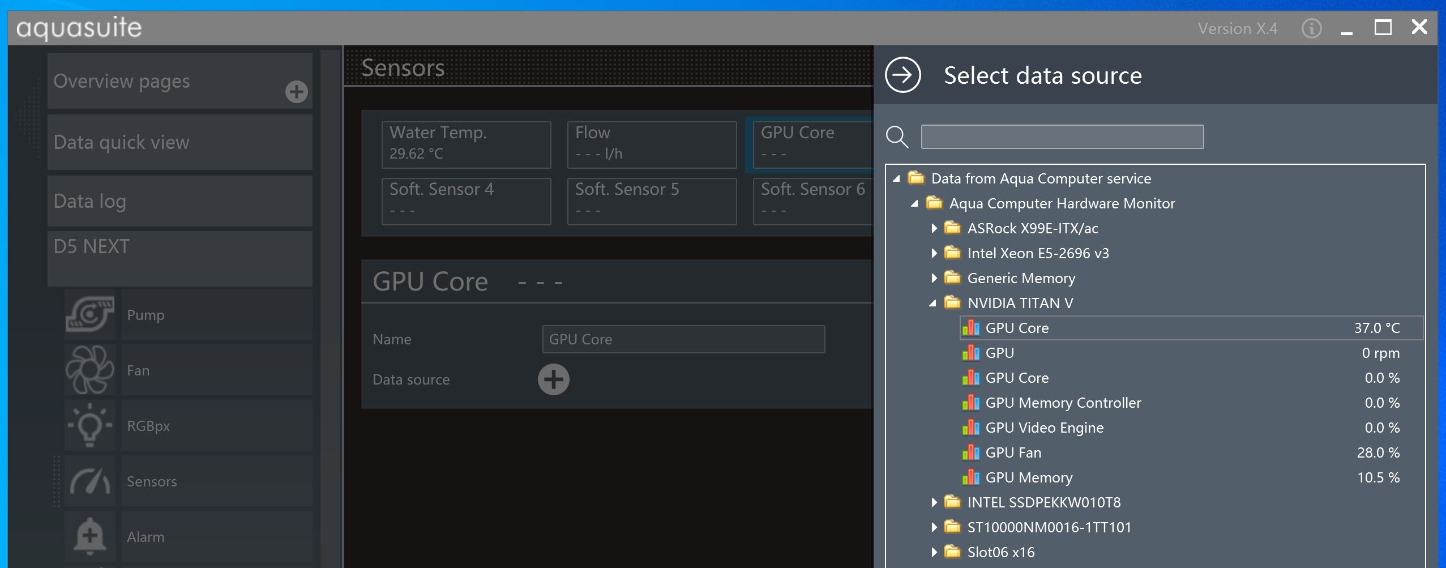This screenshot has height=568, width=1446.
Task: Click the data source search field
Action: (x=1062, y=137)
